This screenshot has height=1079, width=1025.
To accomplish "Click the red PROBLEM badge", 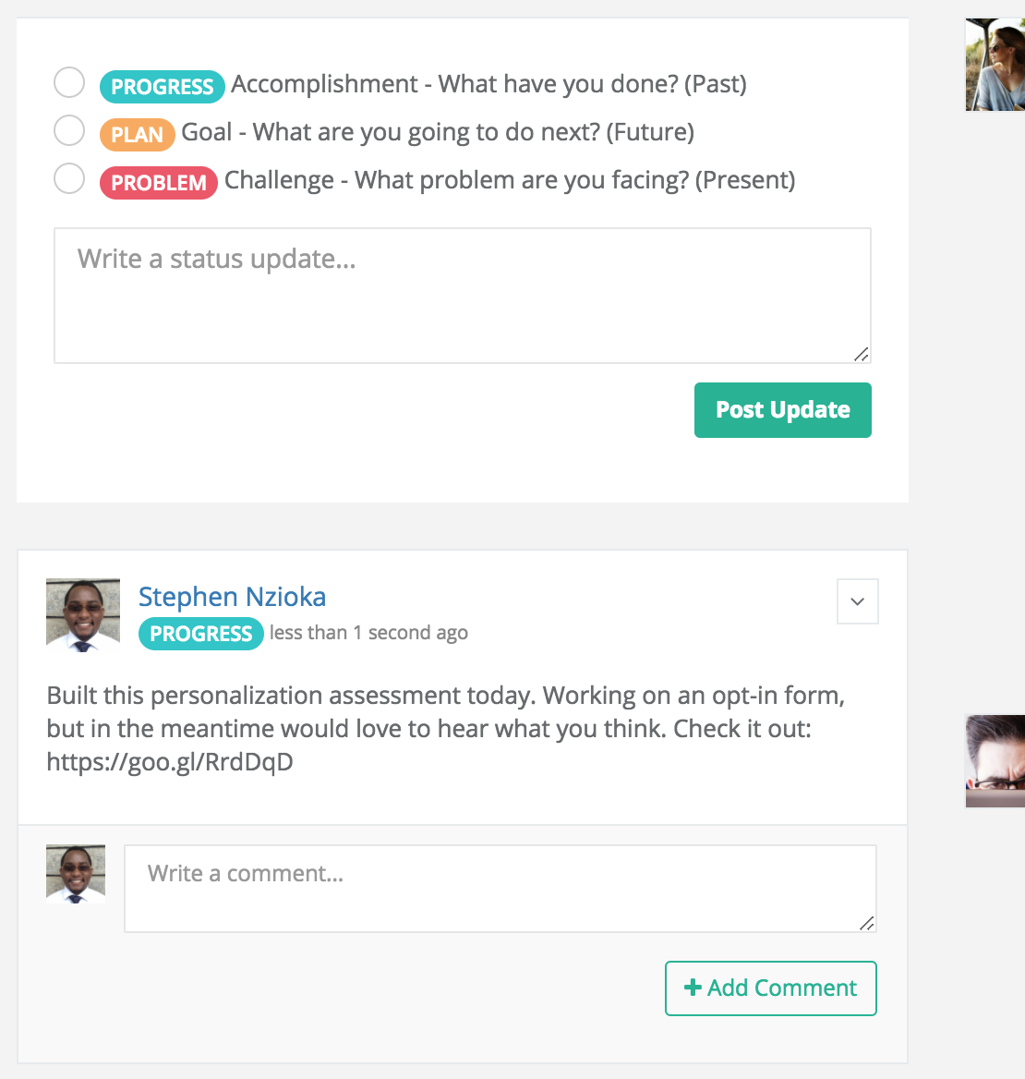I will (159, 183).
